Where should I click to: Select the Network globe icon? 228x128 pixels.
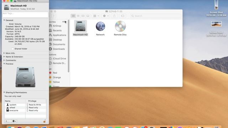[100, 26]
